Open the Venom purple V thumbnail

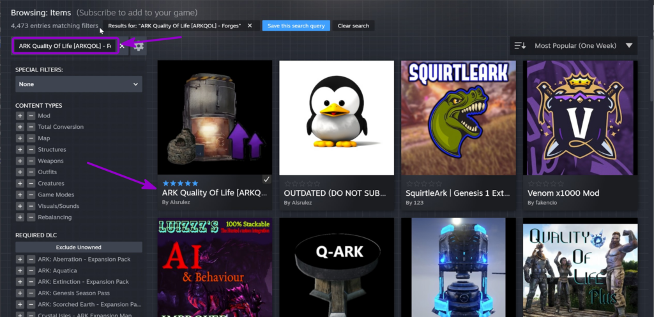tap(580, 117)
